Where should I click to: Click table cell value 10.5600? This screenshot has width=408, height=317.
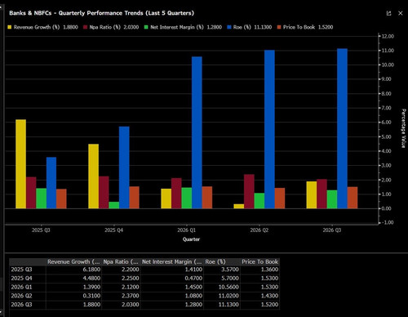pyautogui.click(x=228, y=287)
